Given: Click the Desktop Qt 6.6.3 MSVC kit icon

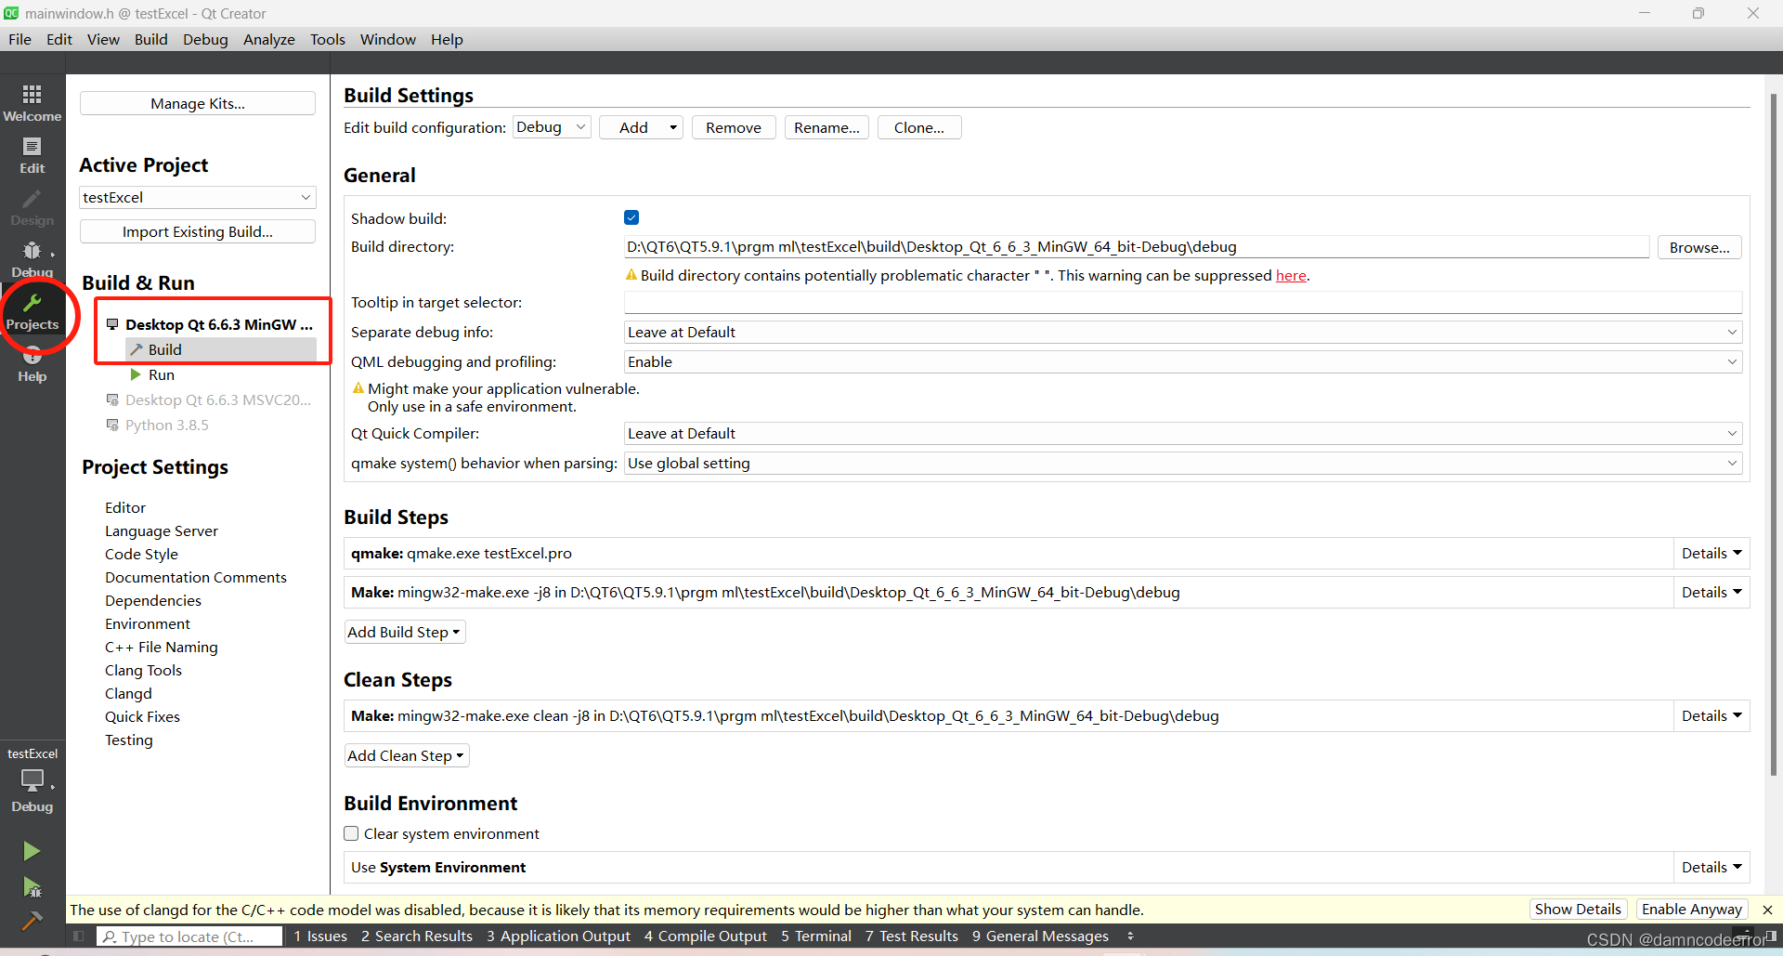Looking at the screenshot, I should 112,399.
